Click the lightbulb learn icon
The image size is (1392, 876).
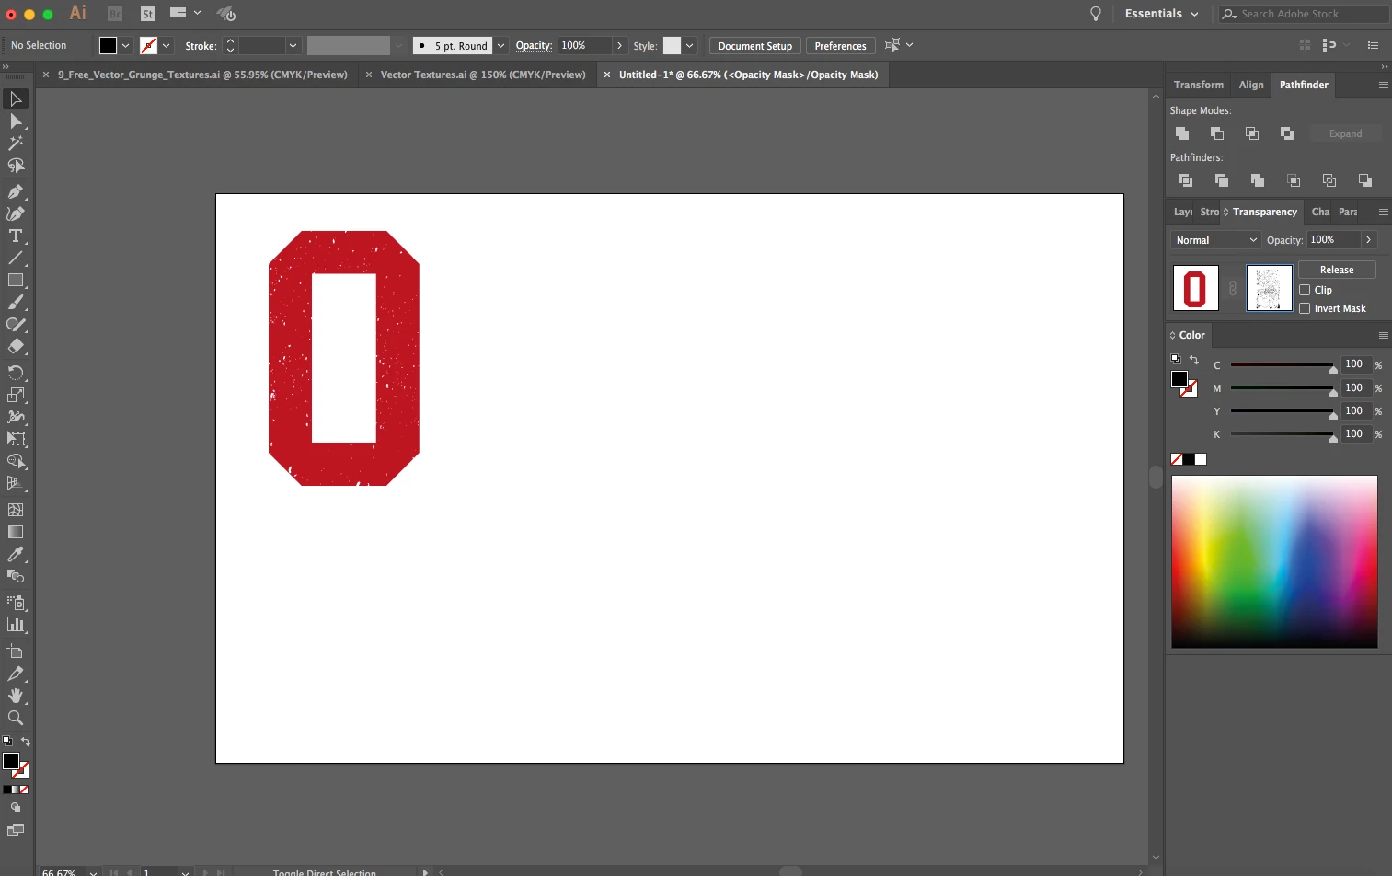(x=1096, y=14)
